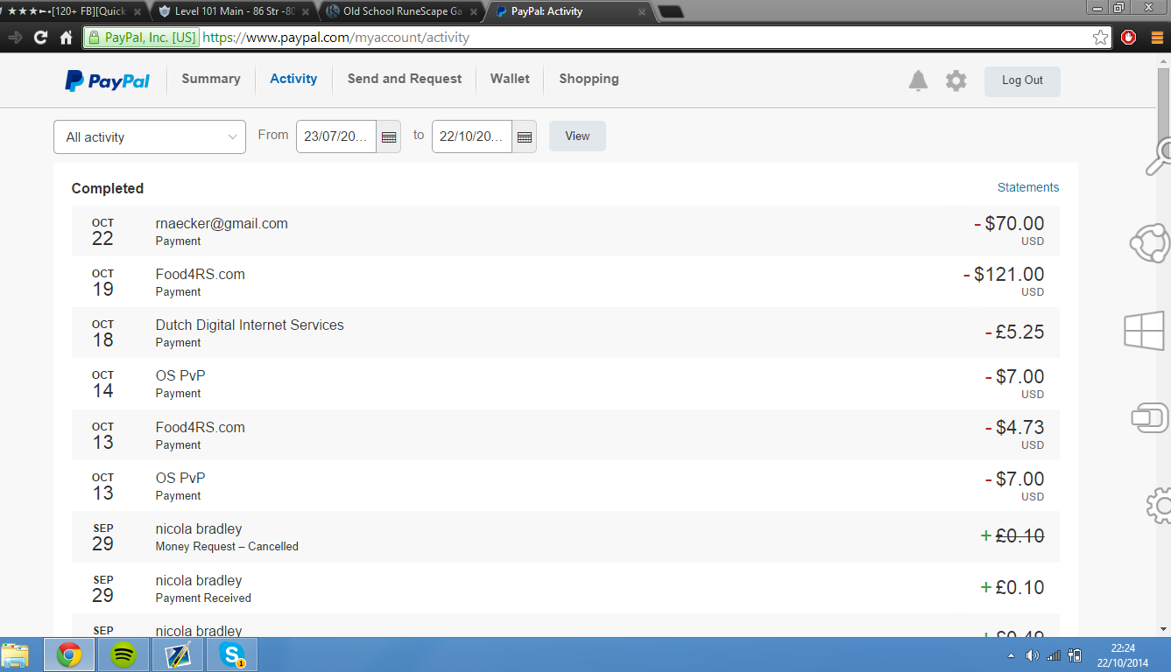Open nicola bradley Payment Received entry
Image resolution: width=1171 pixels, height=672 pixels.
pos(565,588)
